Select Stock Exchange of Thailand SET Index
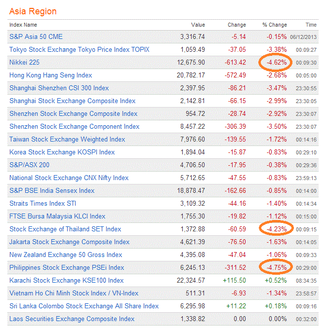This screenshot has height=330, width=327. pos(65,229)
